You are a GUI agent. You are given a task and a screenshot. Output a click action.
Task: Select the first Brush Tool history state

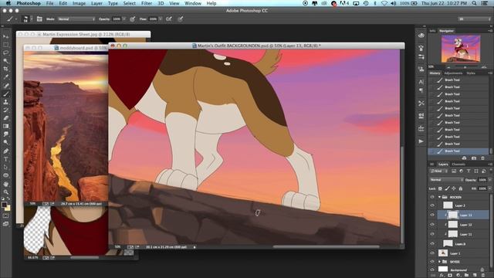tap(458, 80)
